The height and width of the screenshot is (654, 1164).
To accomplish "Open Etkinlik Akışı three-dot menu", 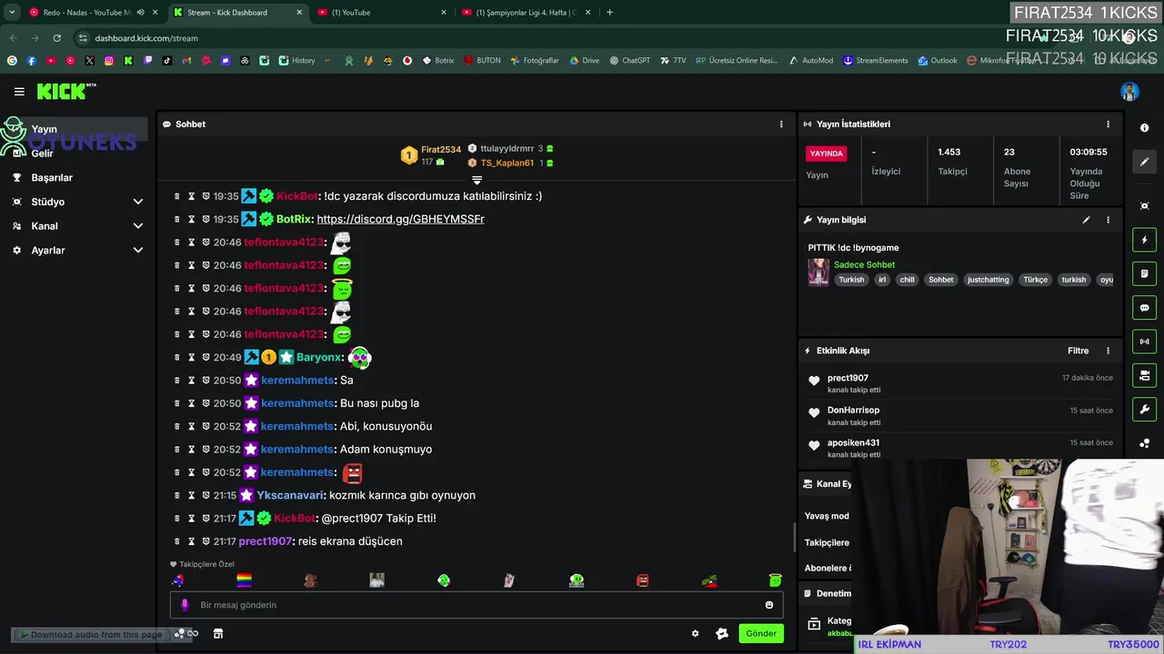I will [x=1108, y=351].
